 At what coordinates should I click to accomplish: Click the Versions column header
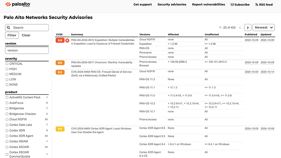145,34
